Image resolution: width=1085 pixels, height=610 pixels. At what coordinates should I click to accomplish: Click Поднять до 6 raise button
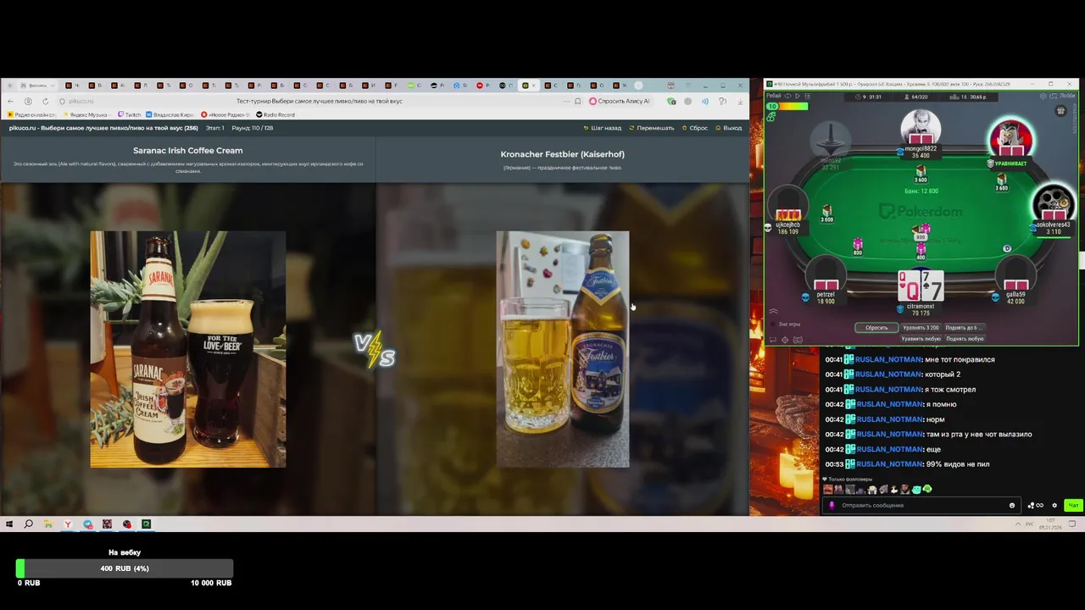[x=965, y=328]
